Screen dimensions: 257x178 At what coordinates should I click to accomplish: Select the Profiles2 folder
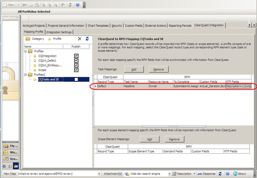[x=40, y=75]
